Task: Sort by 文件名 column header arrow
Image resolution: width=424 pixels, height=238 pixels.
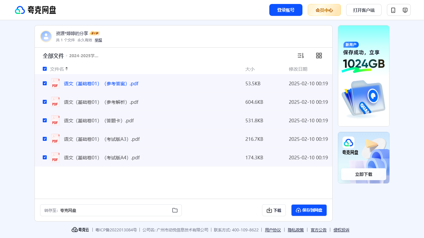Action: [67, 69]
